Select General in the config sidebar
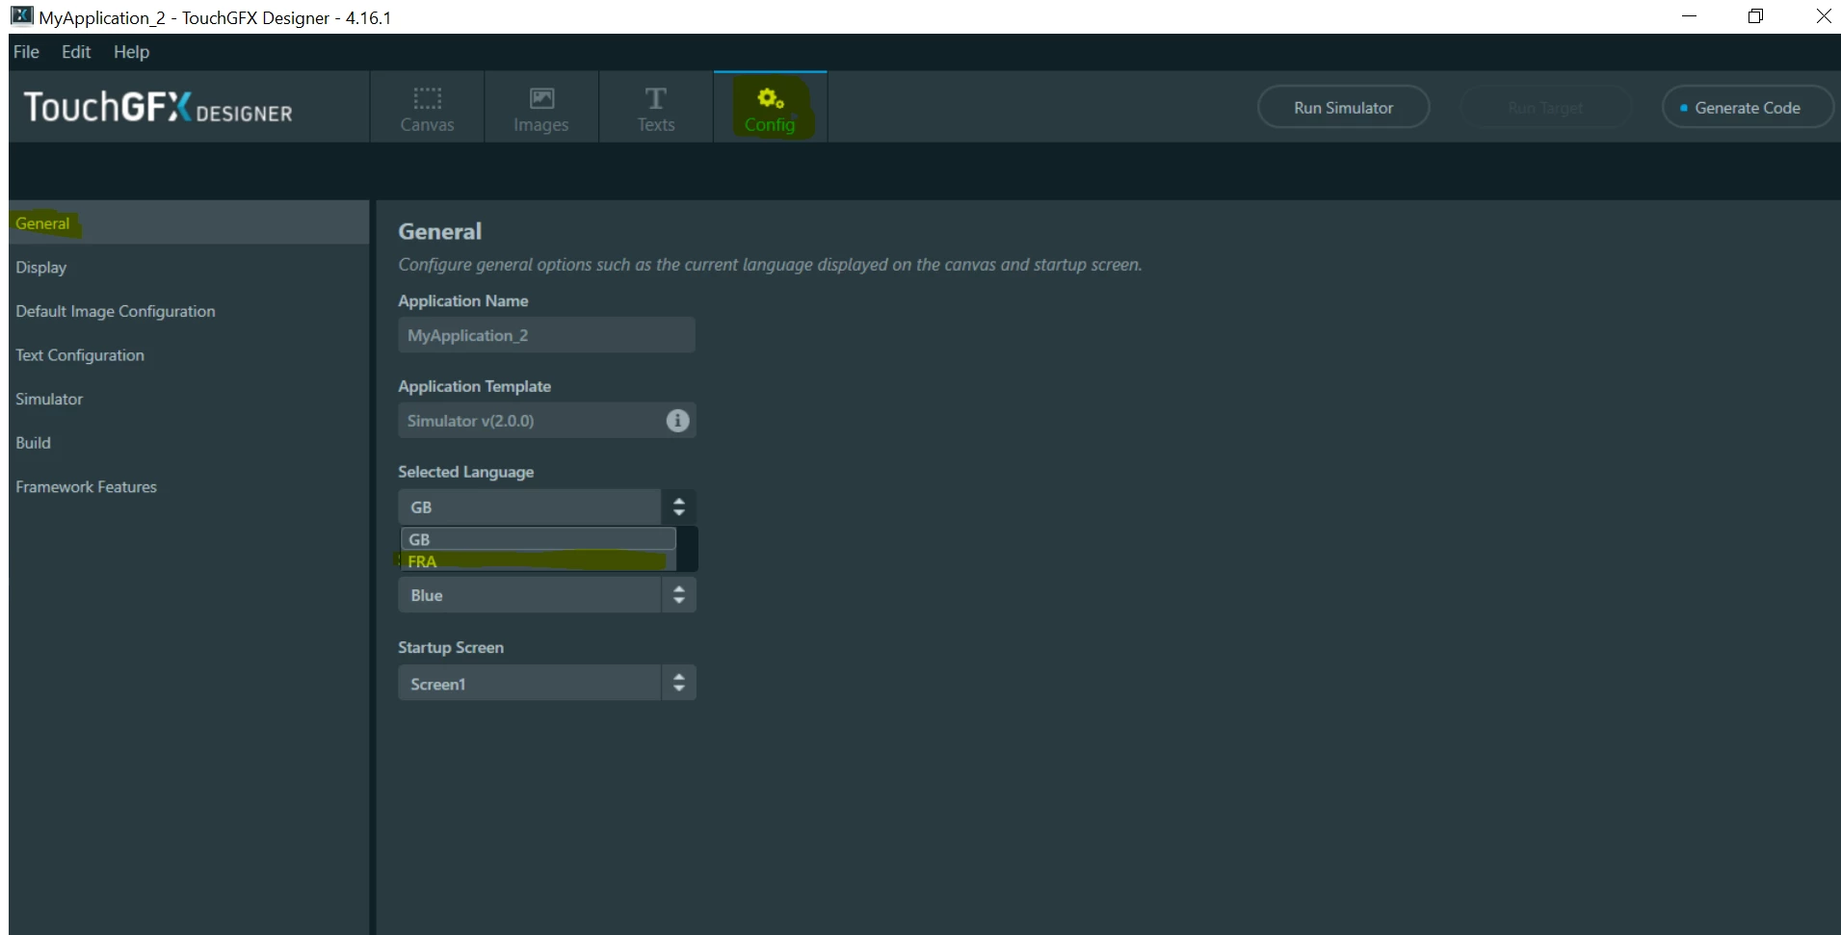The width and height of the screenshot is (1841, 935). (x=189, y=222)
